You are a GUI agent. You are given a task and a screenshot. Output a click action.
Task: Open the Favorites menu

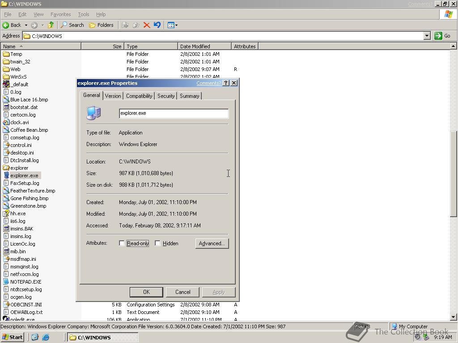coord(60,14)
